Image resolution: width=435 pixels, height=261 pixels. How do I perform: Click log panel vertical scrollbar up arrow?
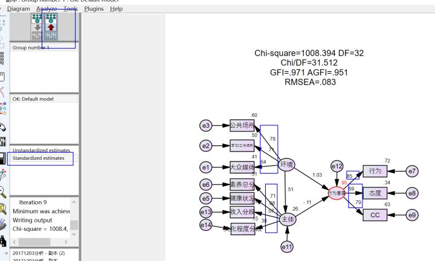[74, 202]
